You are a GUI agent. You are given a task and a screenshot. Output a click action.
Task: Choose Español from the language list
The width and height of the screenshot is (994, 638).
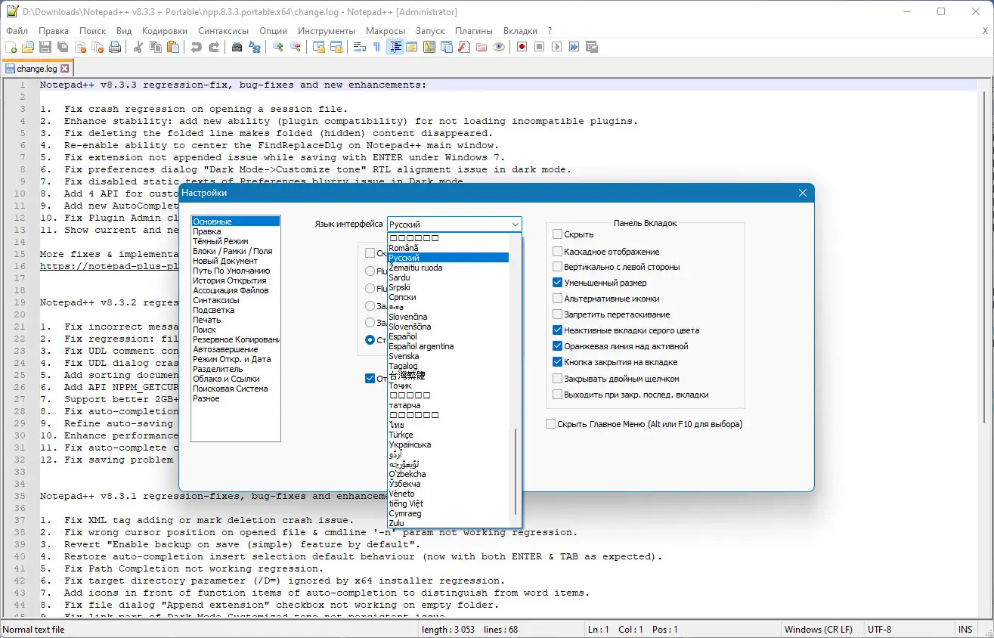click(x=403, y=336)
